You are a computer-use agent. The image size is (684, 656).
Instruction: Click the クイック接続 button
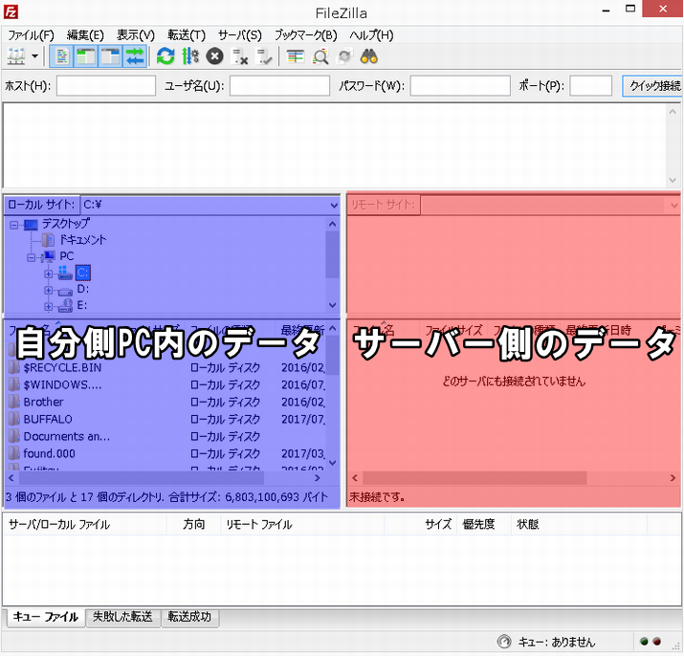click(x=652, y=85)
